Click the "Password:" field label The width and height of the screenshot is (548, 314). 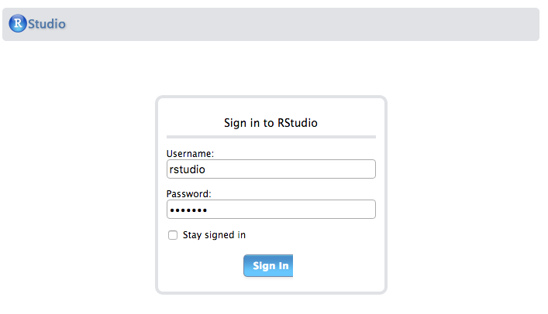pos(189,193)
